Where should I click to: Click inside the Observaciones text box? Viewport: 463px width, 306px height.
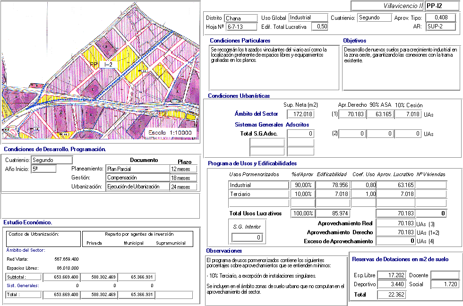point(276,280)
